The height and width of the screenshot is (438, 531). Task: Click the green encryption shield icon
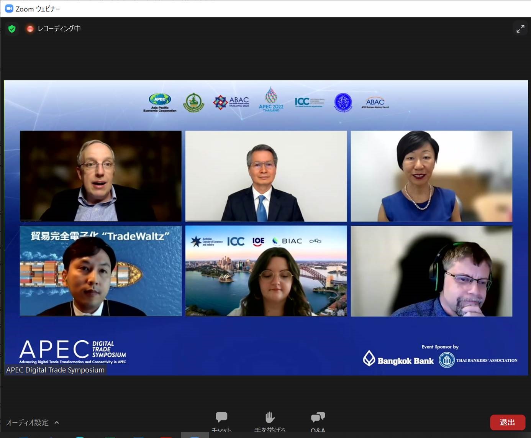tap(12, 29)
